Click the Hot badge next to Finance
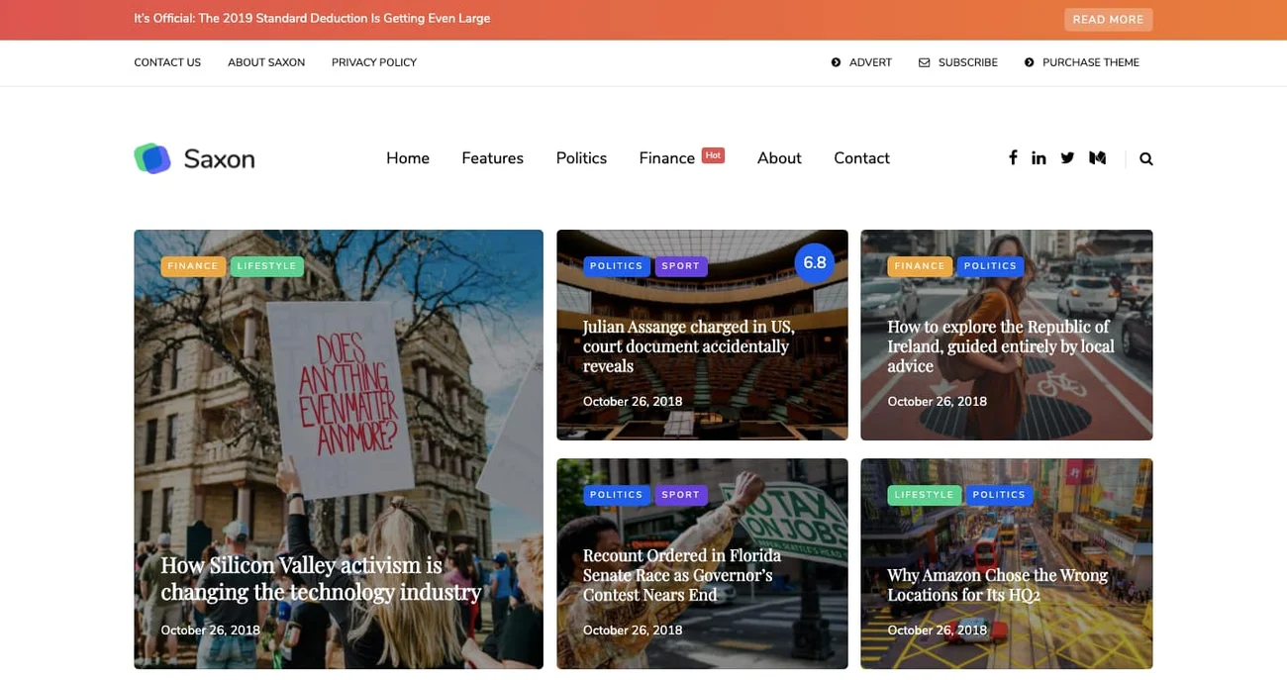Screen dimensions: 1287x680 [713, 154]
